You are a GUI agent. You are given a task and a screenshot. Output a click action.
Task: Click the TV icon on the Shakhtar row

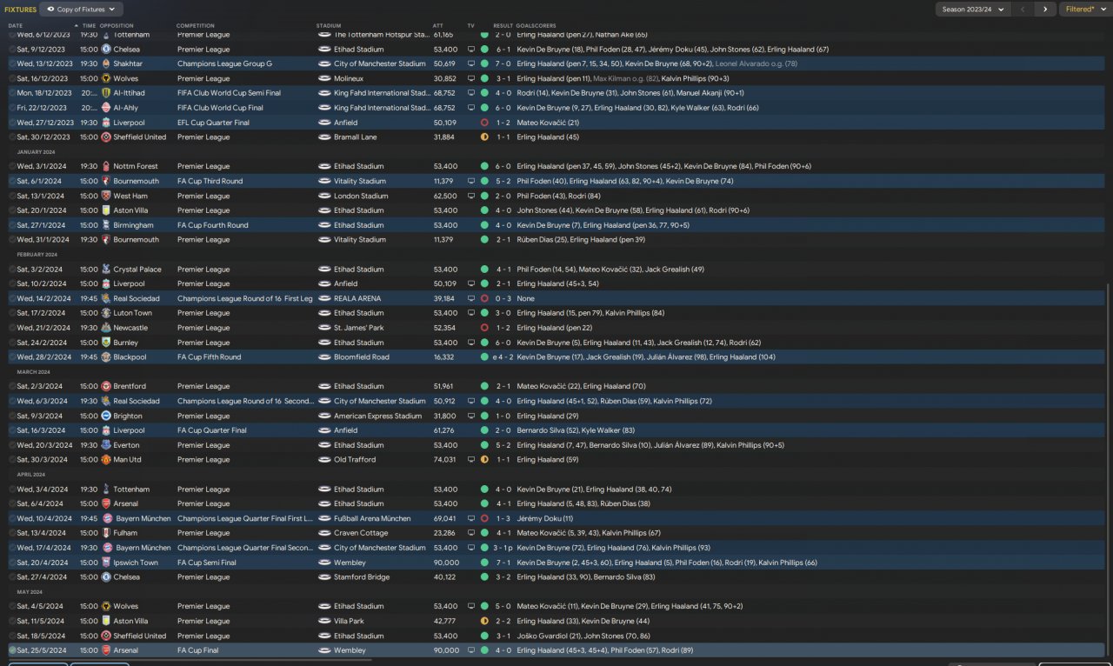[471, 63]
